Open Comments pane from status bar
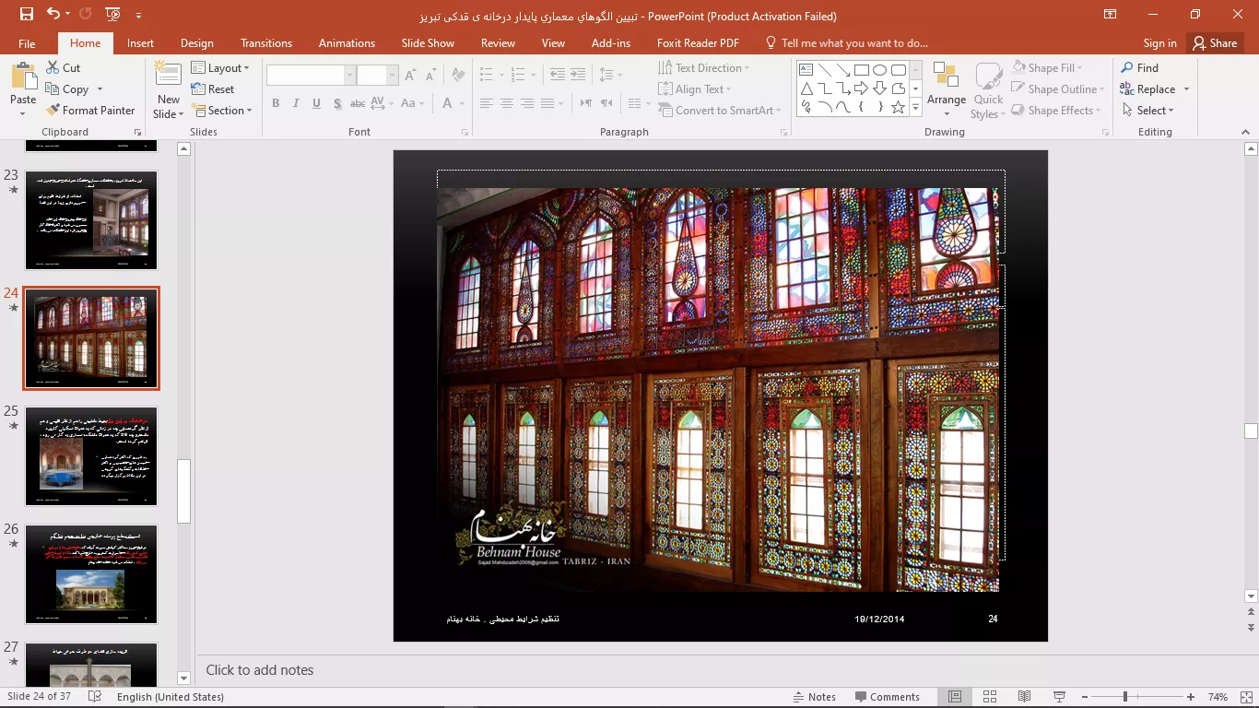 click(887, 697)
